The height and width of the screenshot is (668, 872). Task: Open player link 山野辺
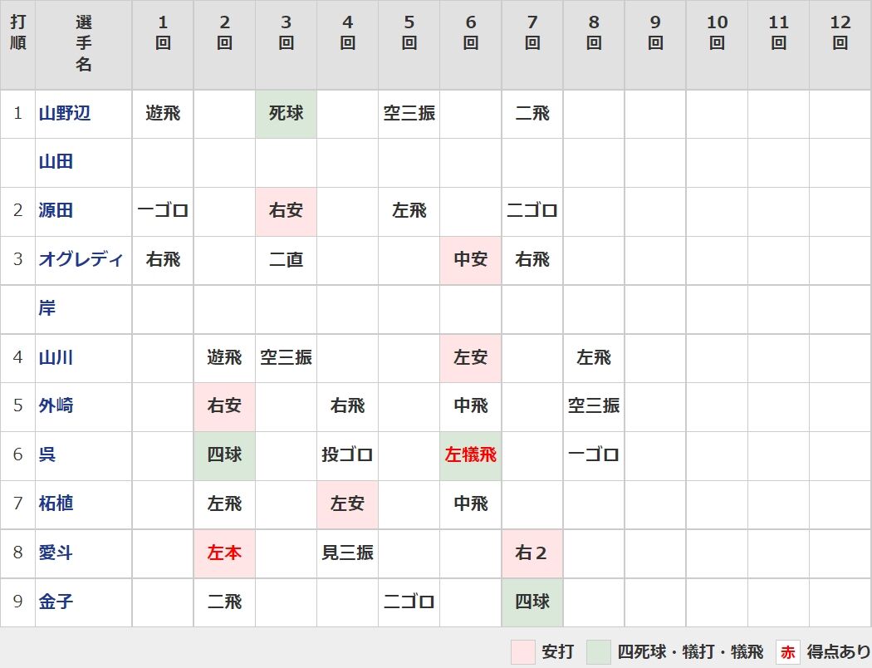(x=65, y=114)
